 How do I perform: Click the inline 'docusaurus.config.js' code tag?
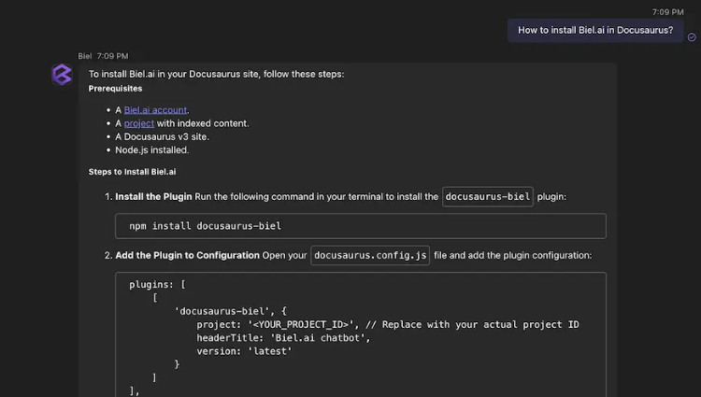370,255
